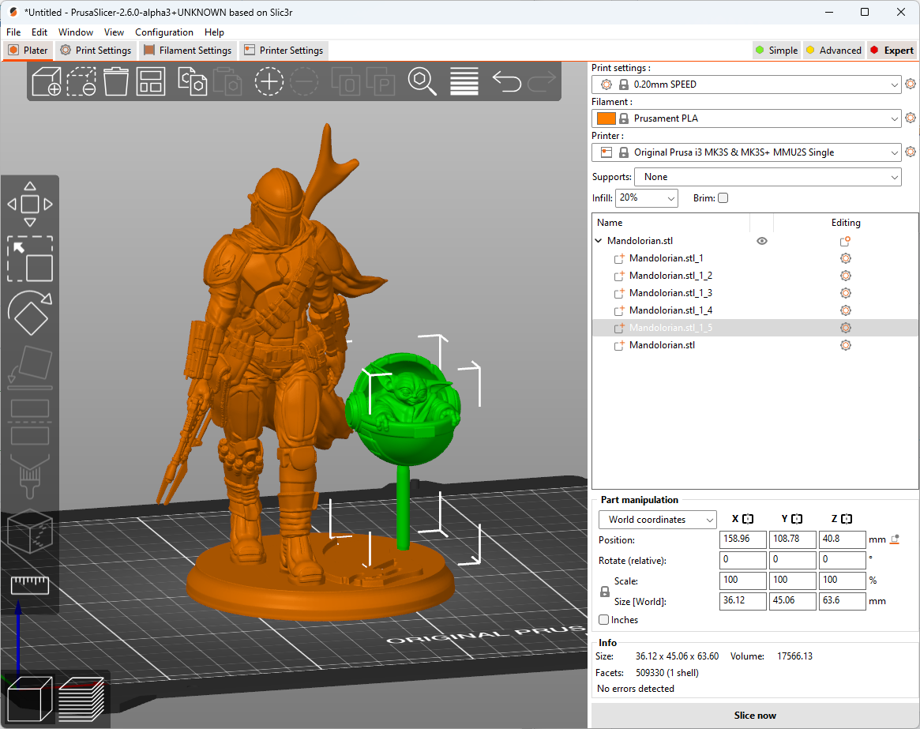Click the reset position icon beside mm
The width and height of the screenshot is (920, 729).
pos(895,539)
